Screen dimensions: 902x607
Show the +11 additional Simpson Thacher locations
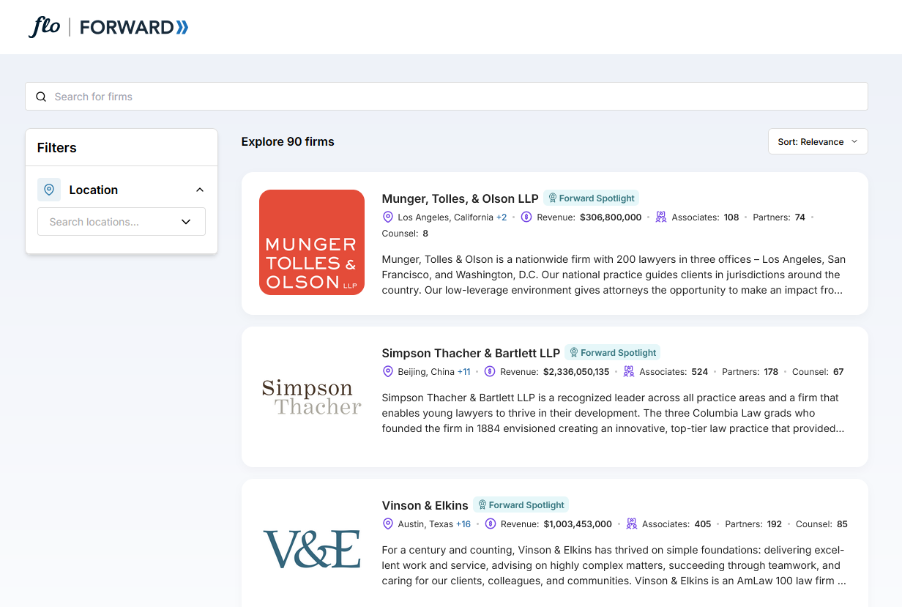pyautogui.click(x=463, y=372)
